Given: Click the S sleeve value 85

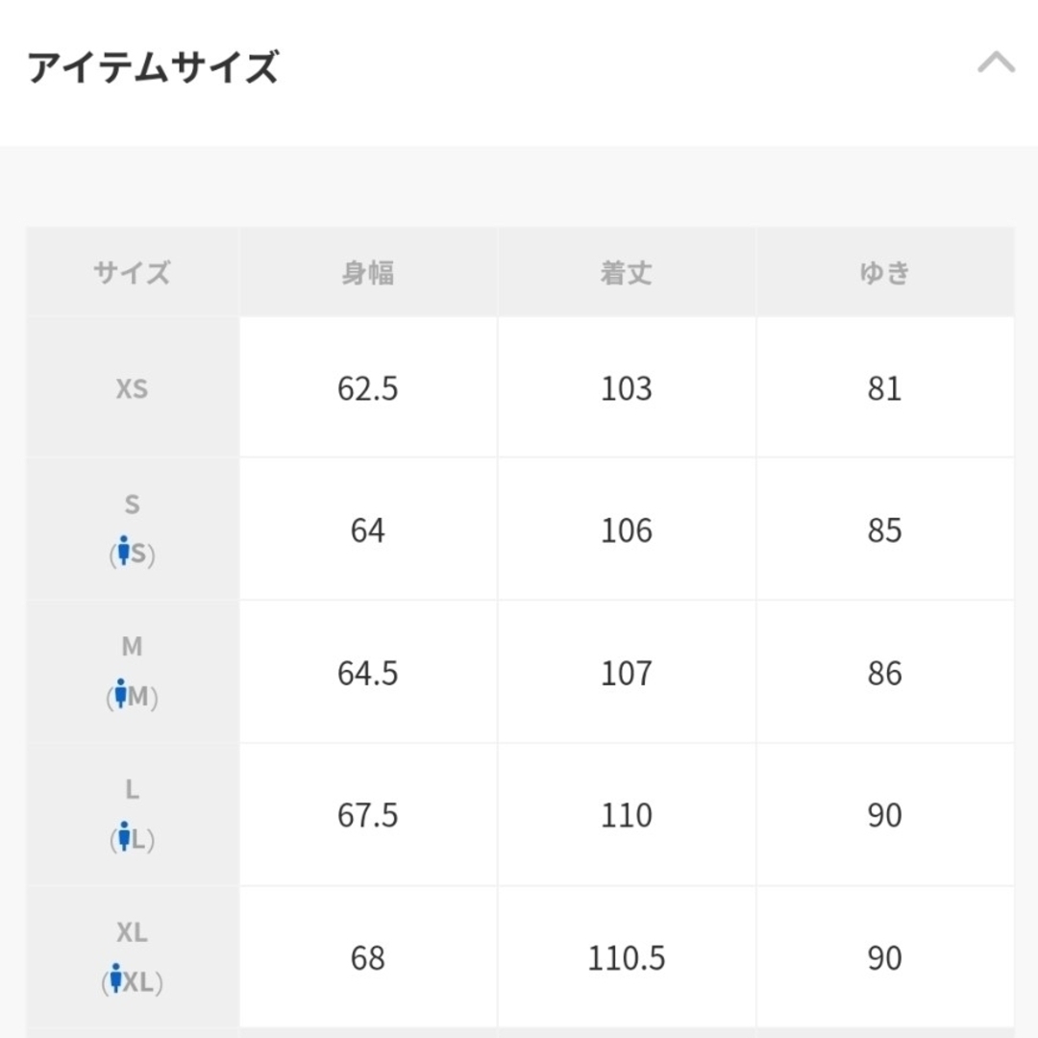Looking at the screenshot, I should click(884, 531).
